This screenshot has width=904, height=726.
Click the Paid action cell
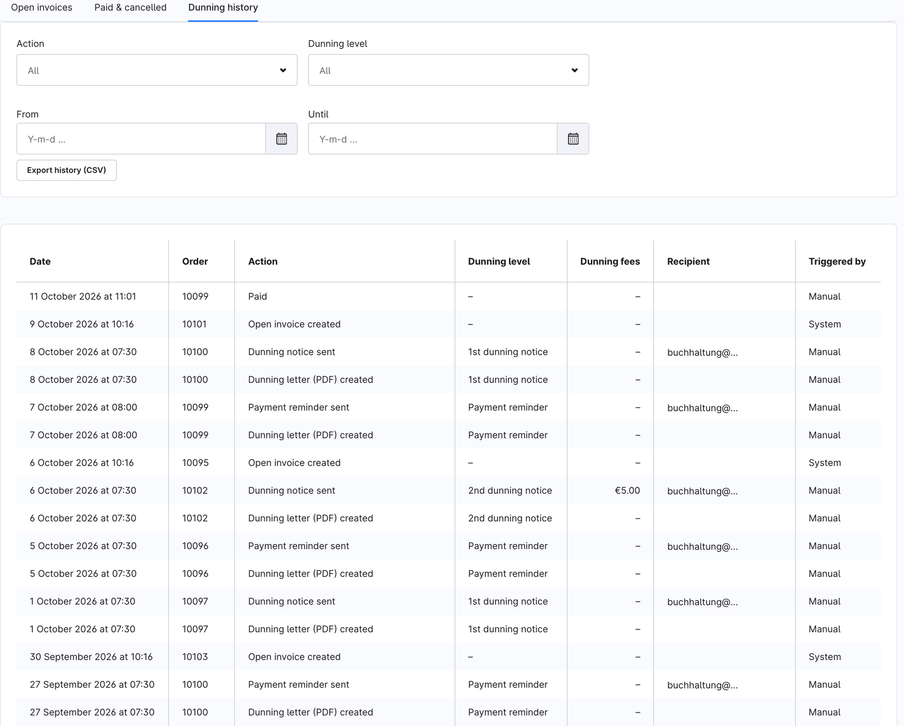(258, 297)
